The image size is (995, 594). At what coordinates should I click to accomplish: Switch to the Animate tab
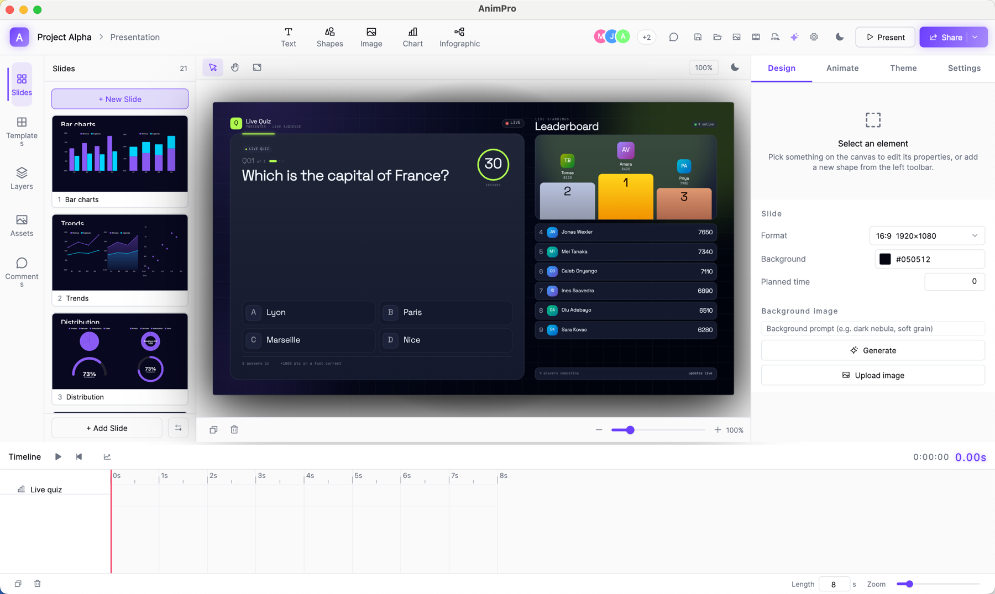coord(842,68)
